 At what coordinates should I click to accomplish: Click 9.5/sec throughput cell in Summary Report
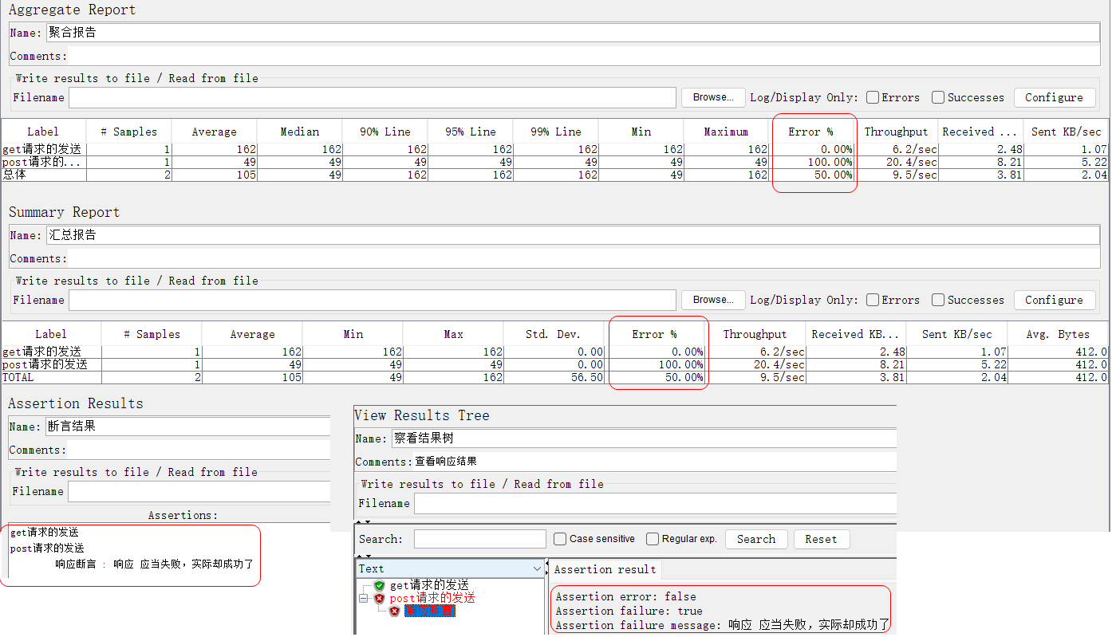755,377
